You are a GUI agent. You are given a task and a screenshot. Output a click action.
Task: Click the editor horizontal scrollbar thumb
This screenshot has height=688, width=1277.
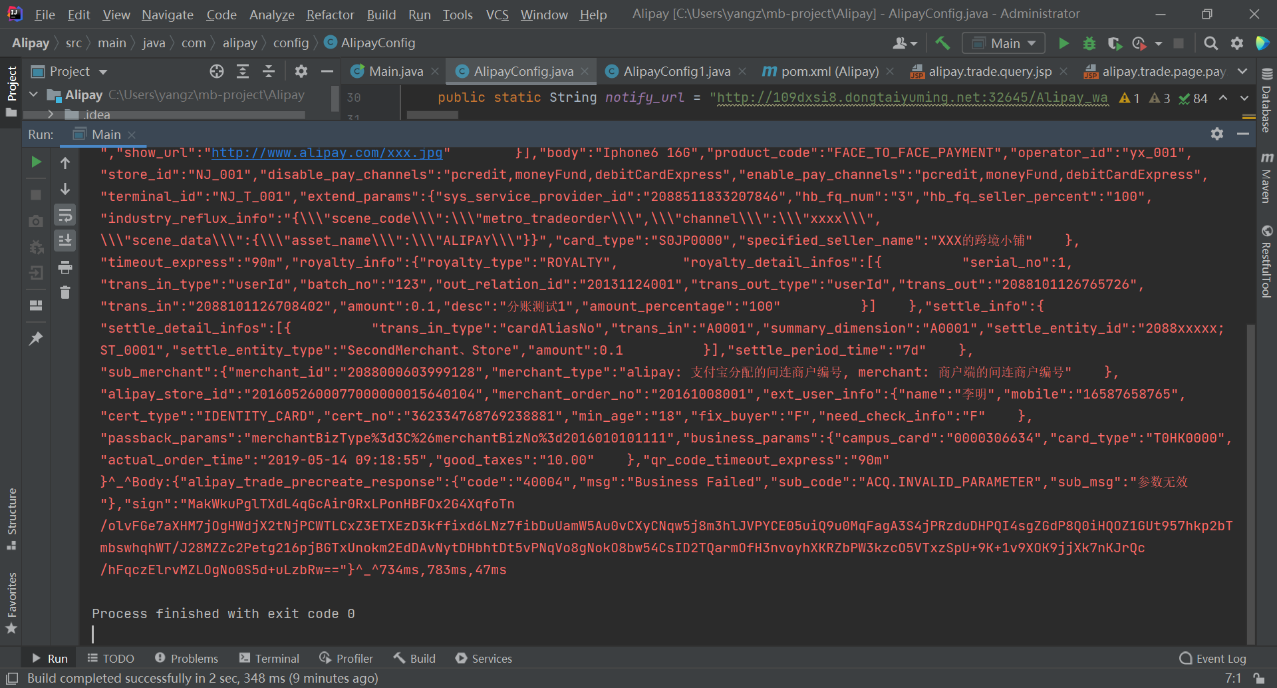(x=432, y=115)
